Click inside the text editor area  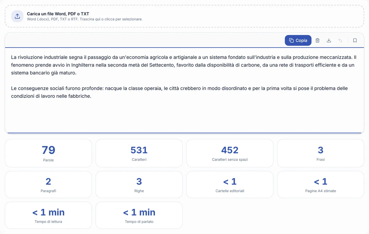184,90
